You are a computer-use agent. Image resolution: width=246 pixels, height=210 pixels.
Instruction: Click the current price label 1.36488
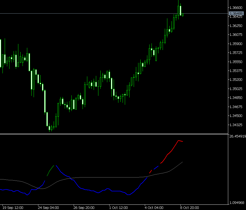point(236,14)
